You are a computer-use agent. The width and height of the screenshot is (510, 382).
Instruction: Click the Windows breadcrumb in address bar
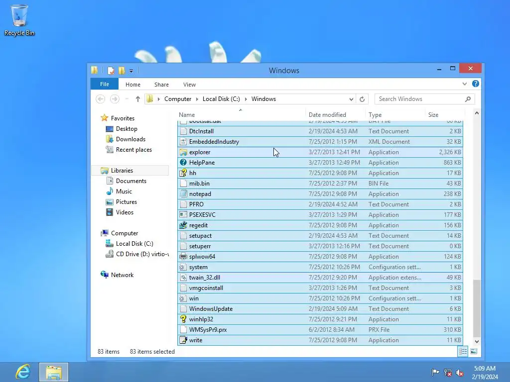pos(263,99)
